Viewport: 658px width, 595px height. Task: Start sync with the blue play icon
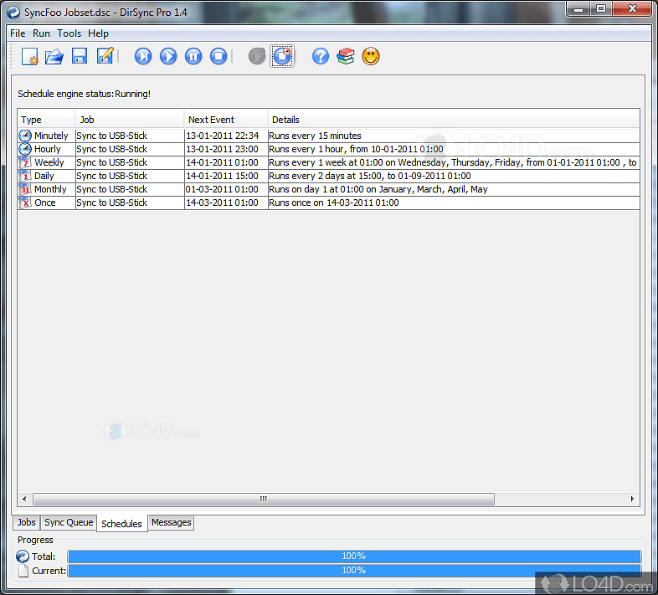coord(168,56)
